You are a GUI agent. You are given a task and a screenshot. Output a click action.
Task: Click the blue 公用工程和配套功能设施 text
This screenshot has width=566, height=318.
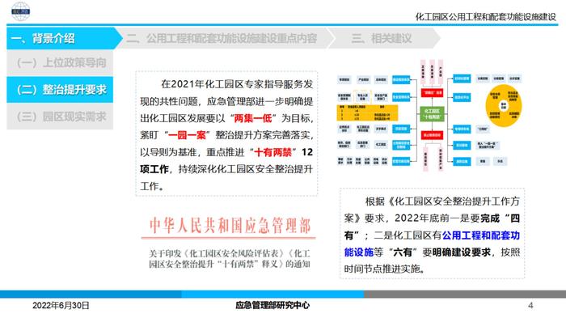432,244
